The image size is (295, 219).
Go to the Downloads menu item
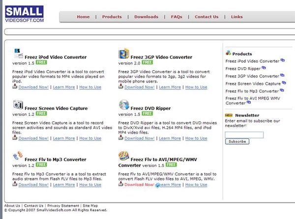pyautogui.click(x=146, y=17)
